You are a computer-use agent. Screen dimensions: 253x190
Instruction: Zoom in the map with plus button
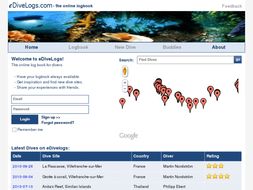click(125, 83)
